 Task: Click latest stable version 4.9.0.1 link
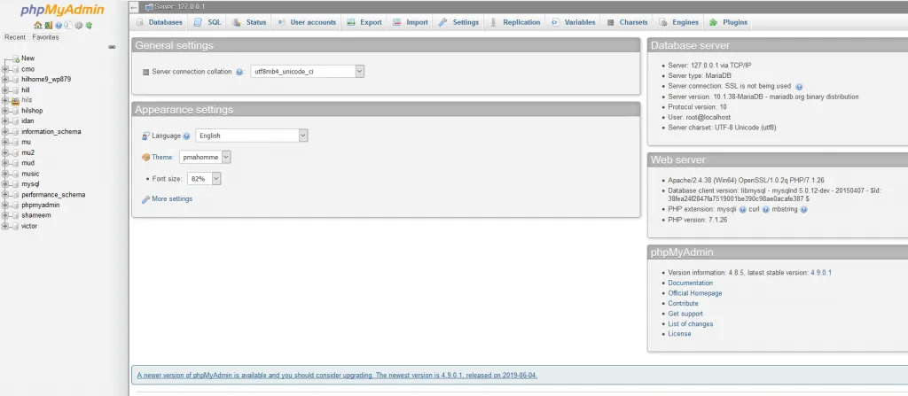coord(821,273)
